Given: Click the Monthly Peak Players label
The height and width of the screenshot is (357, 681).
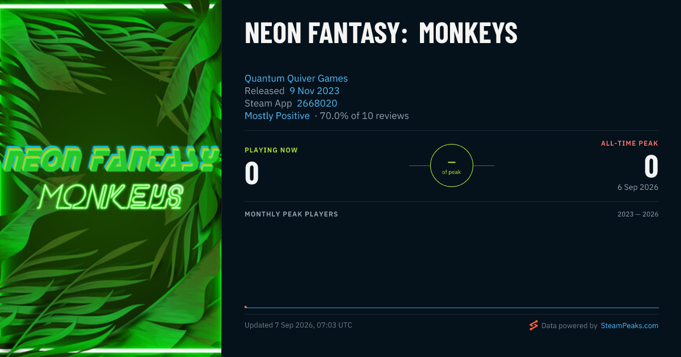Looking at the screenshot, I should click(x=291, y=214).
